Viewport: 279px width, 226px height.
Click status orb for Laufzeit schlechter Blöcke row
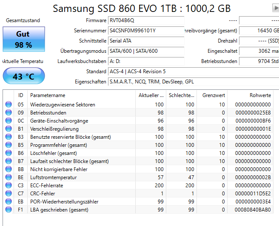click(9, 161)
